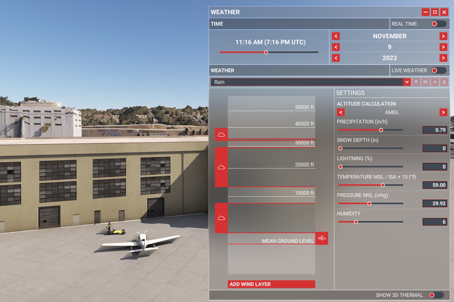Click the save preset as copy icon
This screenshot has height=302, width=454.
click(x=426, y=82)
